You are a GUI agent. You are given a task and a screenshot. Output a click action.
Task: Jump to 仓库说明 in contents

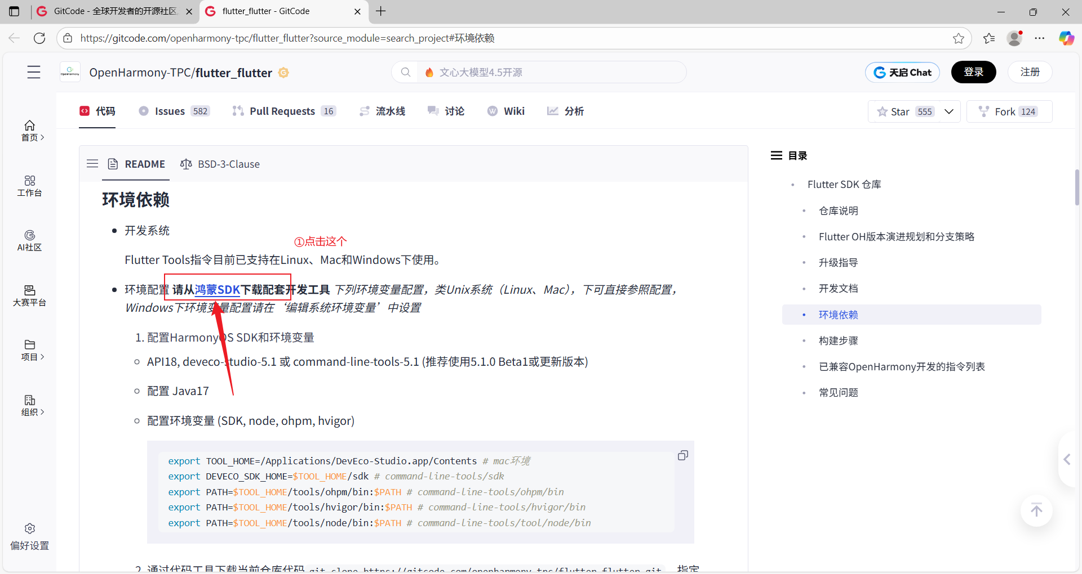tap(839, 210)
